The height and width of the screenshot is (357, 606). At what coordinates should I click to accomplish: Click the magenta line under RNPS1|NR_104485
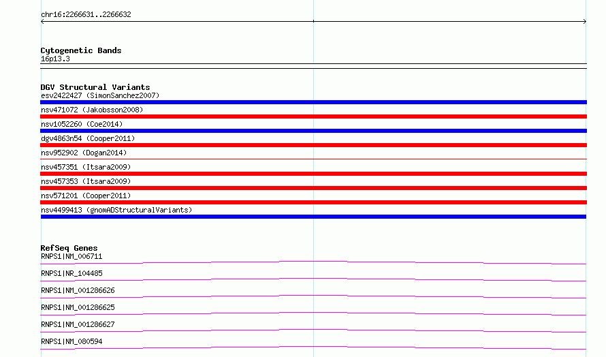(x=313, y=279)
